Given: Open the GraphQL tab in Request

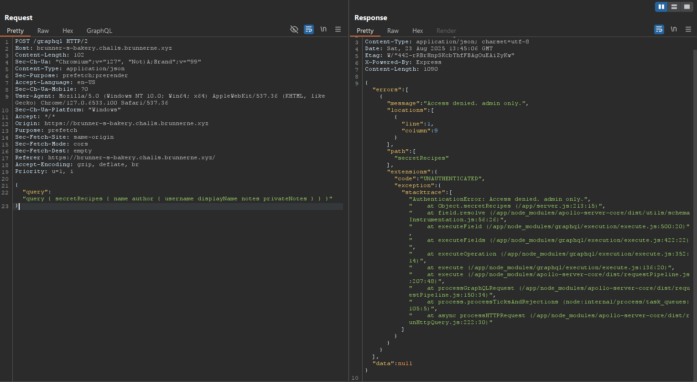Looking at the screenshot, I should click(99, 31).
